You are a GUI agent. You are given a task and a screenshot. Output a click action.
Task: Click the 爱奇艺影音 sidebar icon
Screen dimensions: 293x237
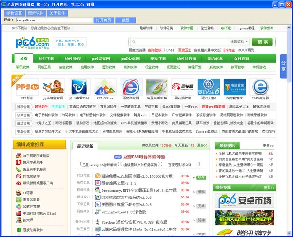tap(19, 199)
